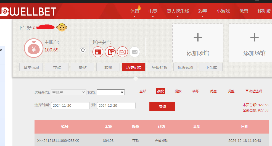This screenshot has height=146, width=272.
Task: Expand dropdown arrow under 体育
Action: [x=134, y=17]
